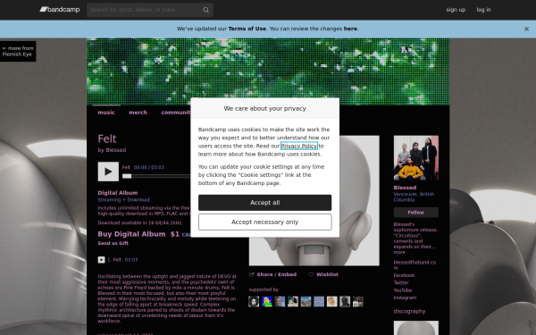Click the Wishlist heart icon
Screen dimensions: 536x335
pos(311,274)
